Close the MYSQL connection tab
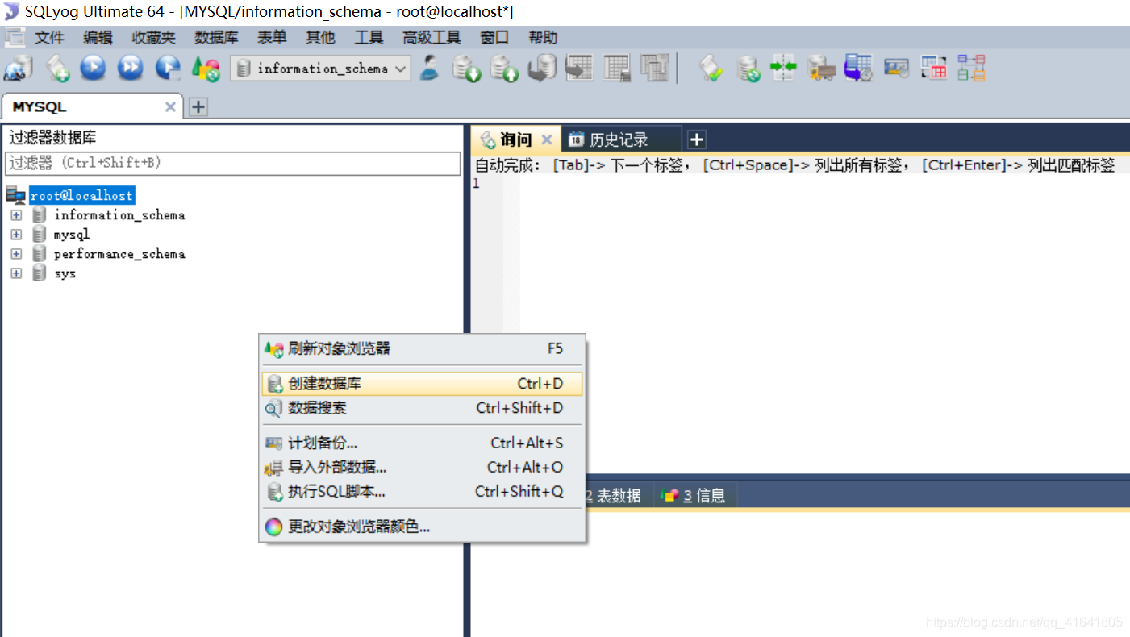 tap(170, 107)
